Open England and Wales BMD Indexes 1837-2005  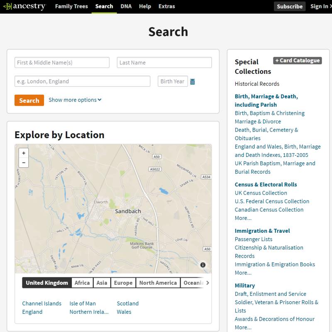pyautogui.click(x=278, y=151)
